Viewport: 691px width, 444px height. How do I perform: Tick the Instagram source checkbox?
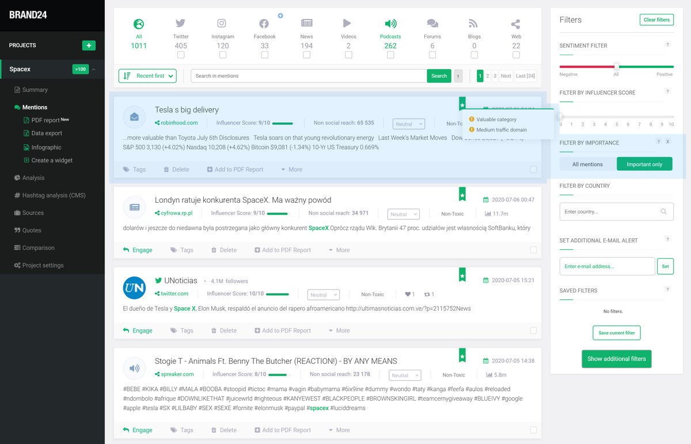(222, 55)
